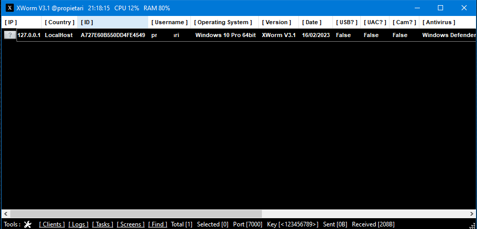Sort by the Cam? column header

pos(404,22)
